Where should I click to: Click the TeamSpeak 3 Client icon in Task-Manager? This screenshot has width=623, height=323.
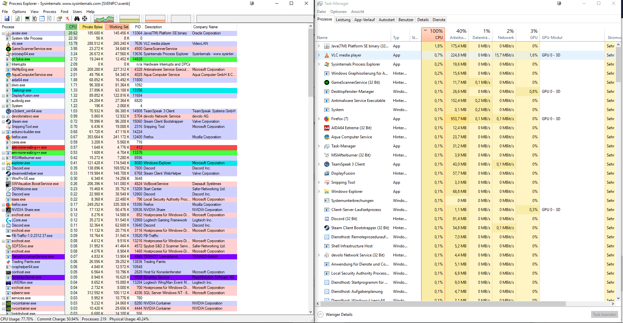click(327, 164)
